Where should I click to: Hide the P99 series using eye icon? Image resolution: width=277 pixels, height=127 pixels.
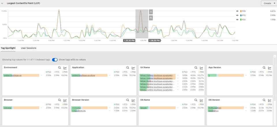click(x=237, y=11)
